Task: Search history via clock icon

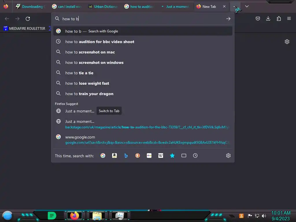Action: 195,156
